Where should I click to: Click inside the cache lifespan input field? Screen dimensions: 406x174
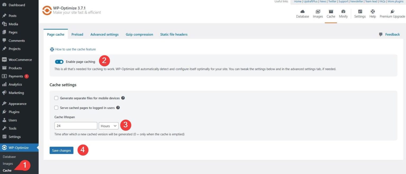[x=76, y=125]
